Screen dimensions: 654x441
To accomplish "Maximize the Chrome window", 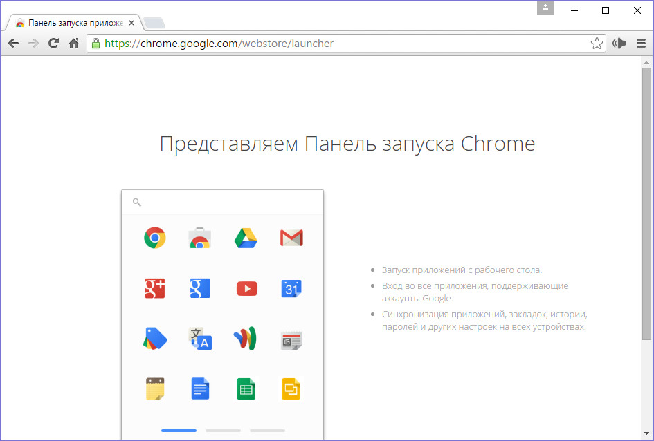I will [x=606, y=10].
